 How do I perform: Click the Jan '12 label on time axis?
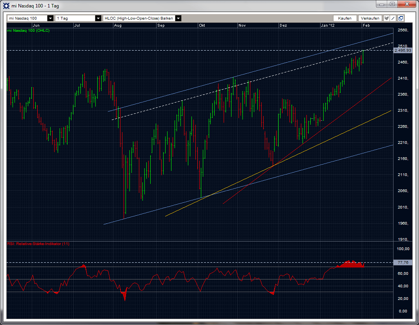[328, 25]
